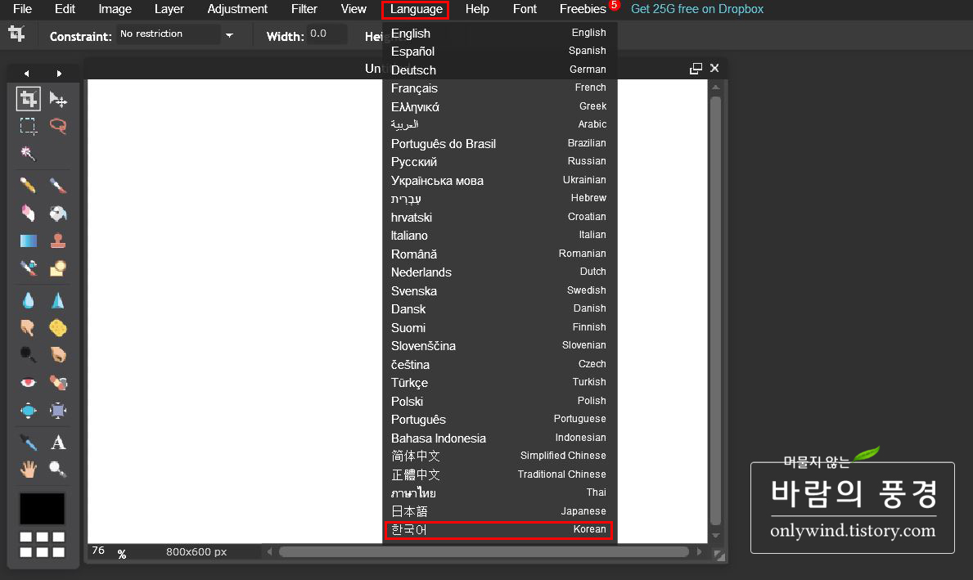Select the Move tool

coord(58,99)
